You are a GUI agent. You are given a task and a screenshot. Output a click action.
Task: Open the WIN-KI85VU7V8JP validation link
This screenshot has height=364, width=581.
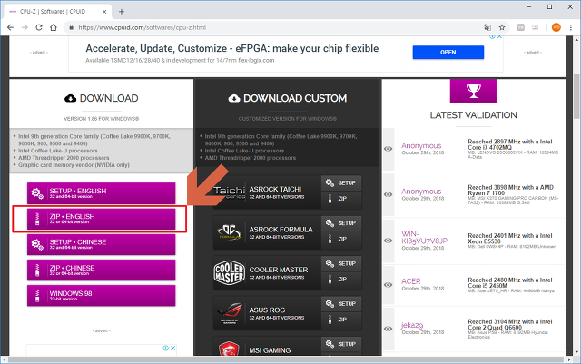pos(425,237)
